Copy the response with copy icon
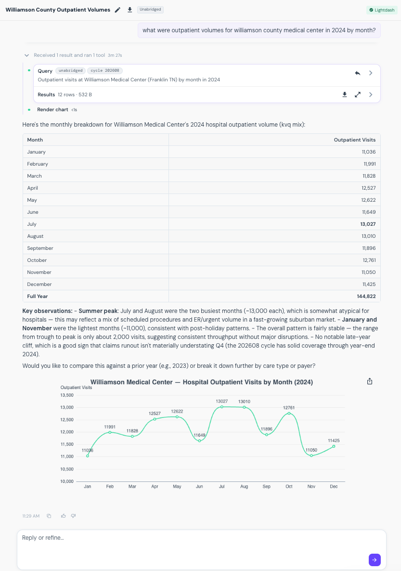This screenshot has height=571, width=401. (49, 516)
